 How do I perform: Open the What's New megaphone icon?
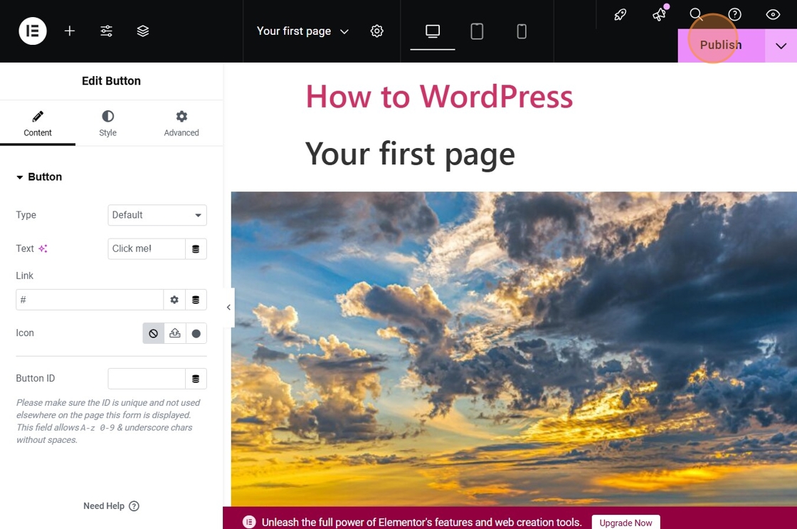coord(659,14)
